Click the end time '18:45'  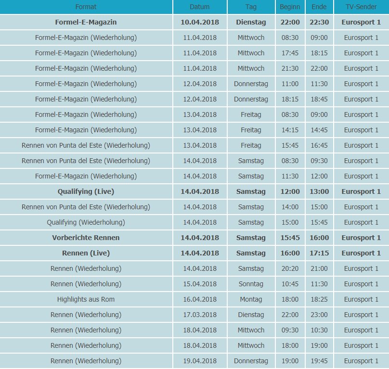pyautogui.click(x=319, y=99)
